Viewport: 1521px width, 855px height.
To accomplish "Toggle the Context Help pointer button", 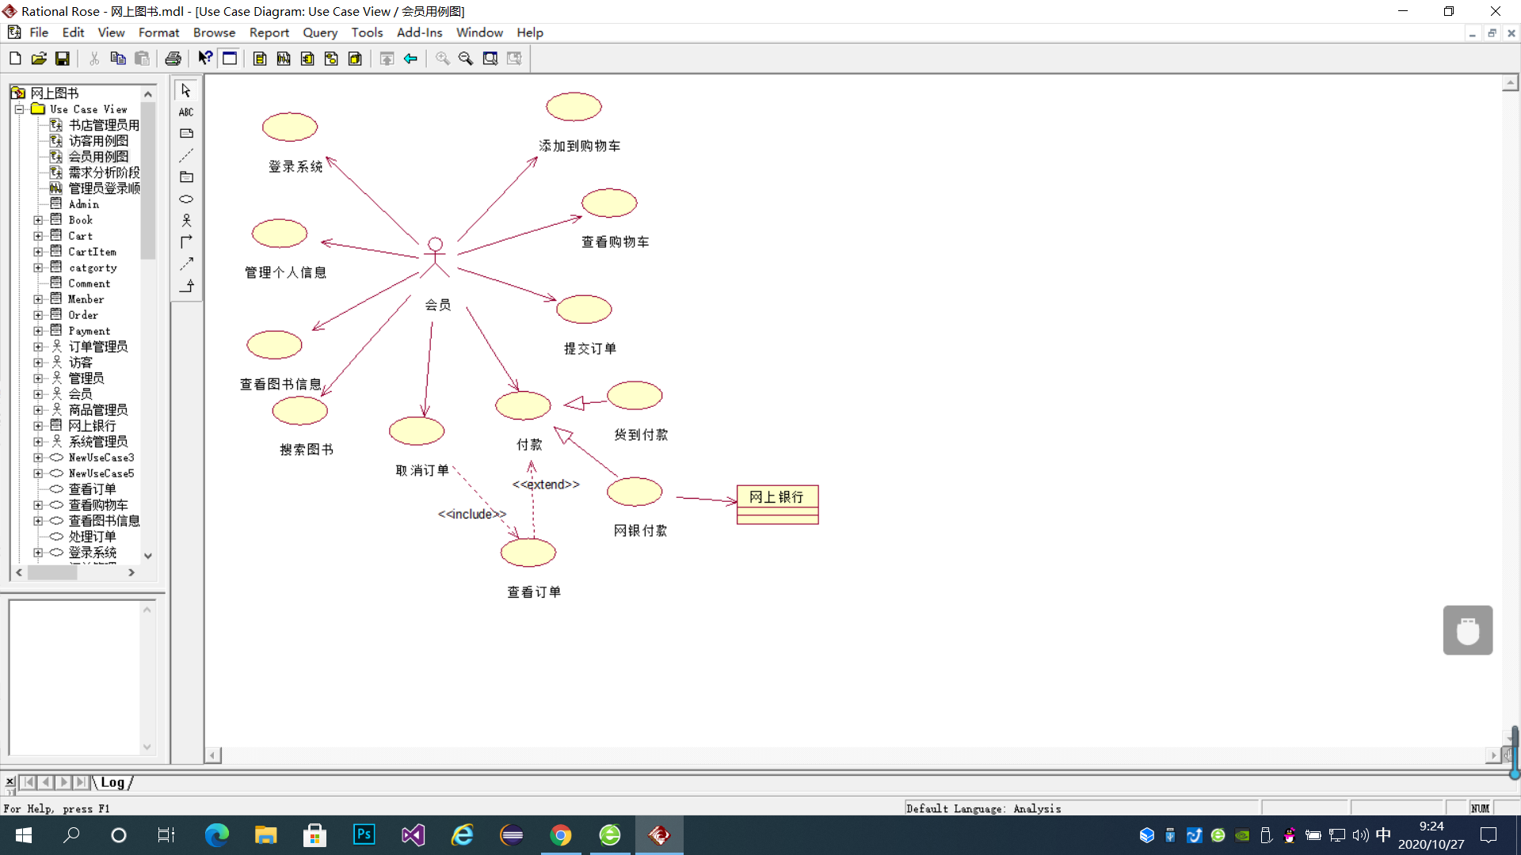I will (205, 59).
